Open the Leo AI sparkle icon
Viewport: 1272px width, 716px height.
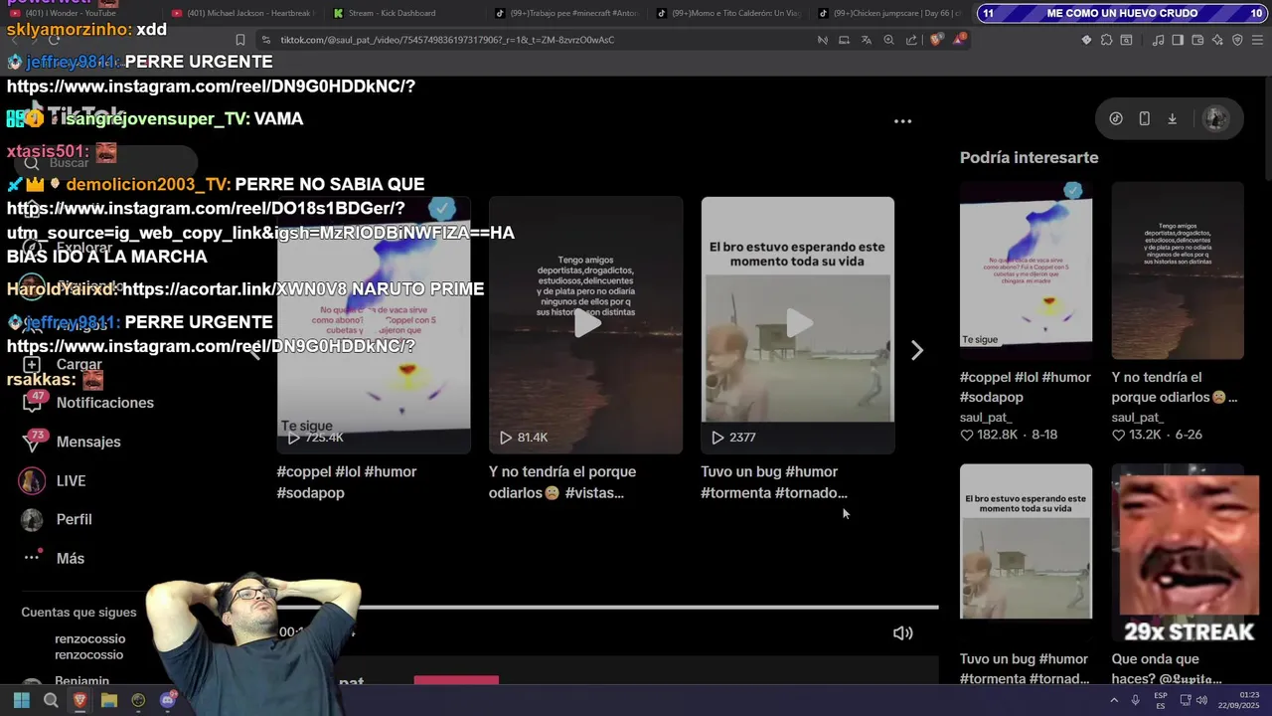point(1216,40)
